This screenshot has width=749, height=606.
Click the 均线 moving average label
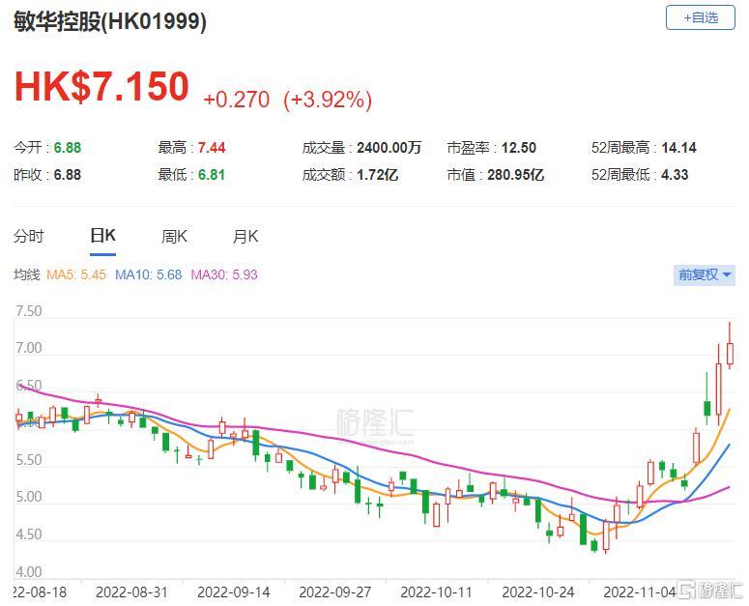tap(27, 274)
